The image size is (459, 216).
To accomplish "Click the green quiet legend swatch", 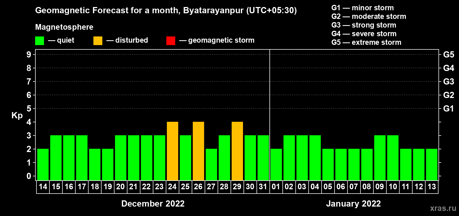I will 39,41.
